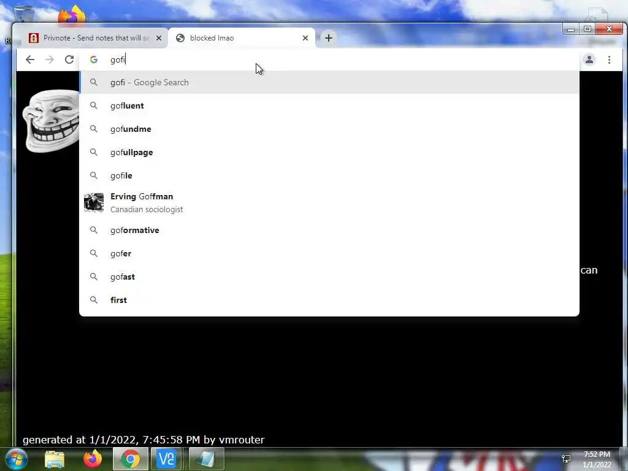Choose 'gofi - Google Search' suggestion

pyautogui.click(x=329, y=82)
